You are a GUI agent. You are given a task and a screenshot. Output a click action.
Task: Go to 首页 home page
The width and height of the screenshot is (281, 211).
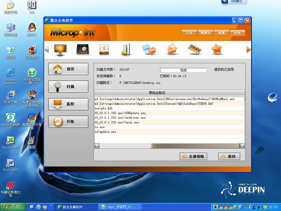pyautogui.click(x=68, y=69)
